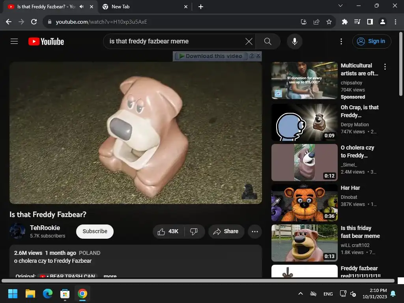The height and width of the screenshot is (303, 404).
Task: Launch Microsoft Edge from taskbar
Action: click(x=48, y=294)
